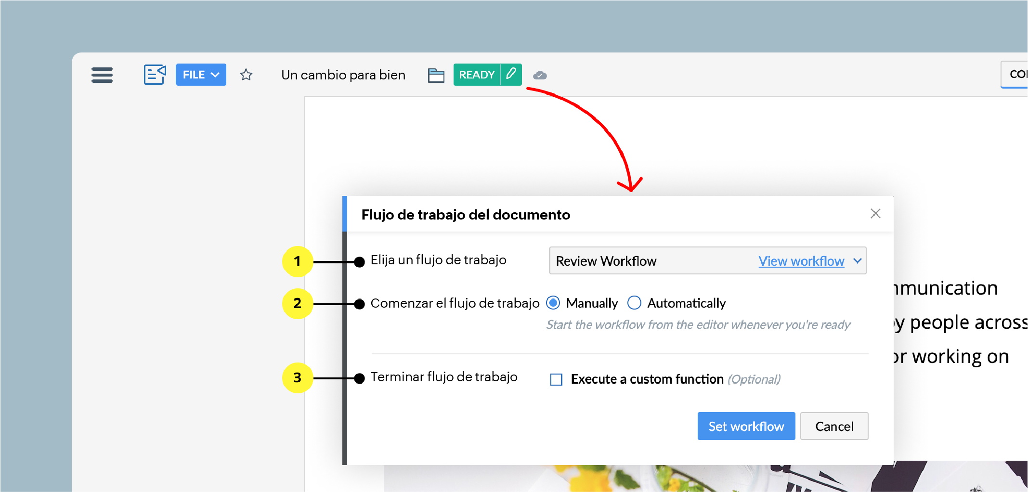The height and width of the screenshot is (492, 1028).
Task: Click the partially visible button at top right
Action: tap(1016, 74)
